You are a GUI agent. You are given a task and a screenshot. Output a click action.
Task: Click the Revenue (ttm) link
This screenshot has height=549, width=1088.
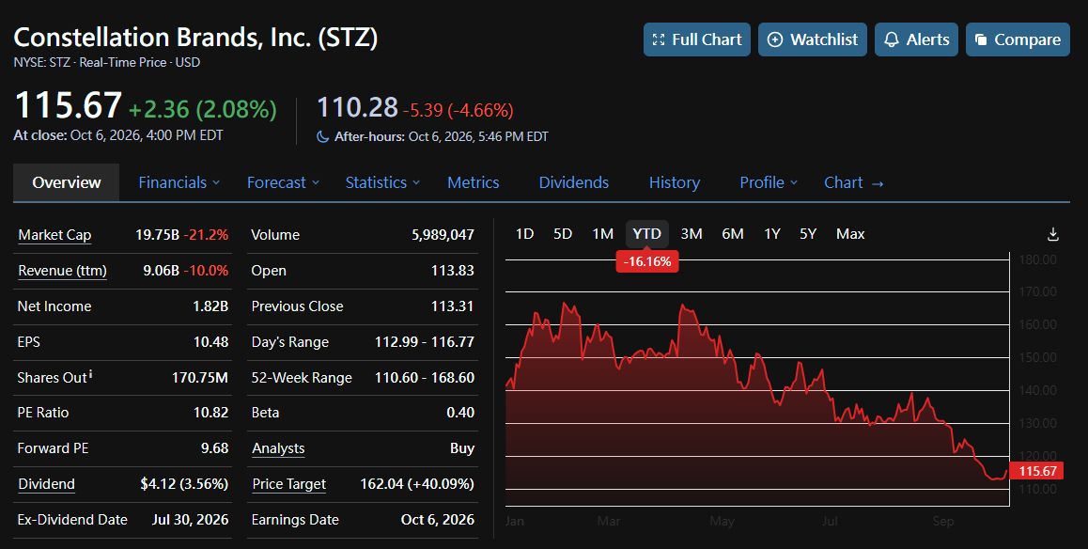(62, 271)
